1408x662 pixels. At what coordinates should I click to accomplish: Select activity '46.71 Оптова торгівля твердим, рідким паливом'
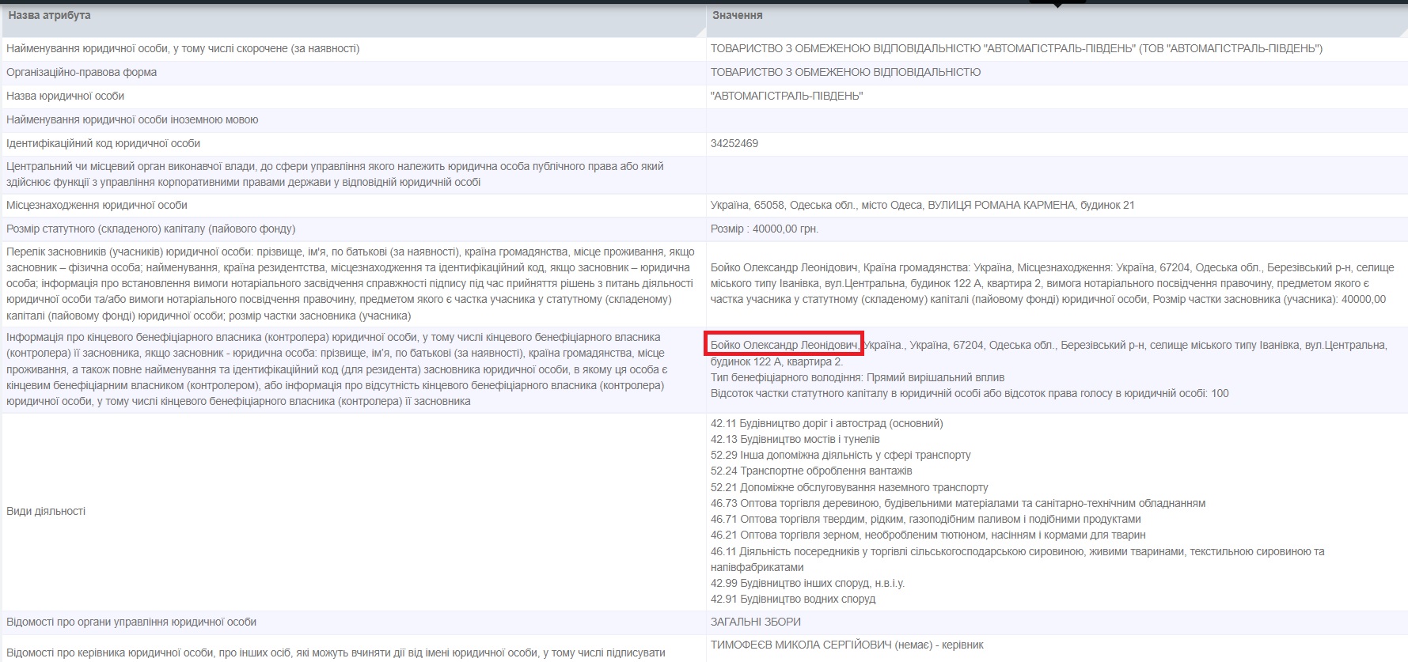[926, 519]
